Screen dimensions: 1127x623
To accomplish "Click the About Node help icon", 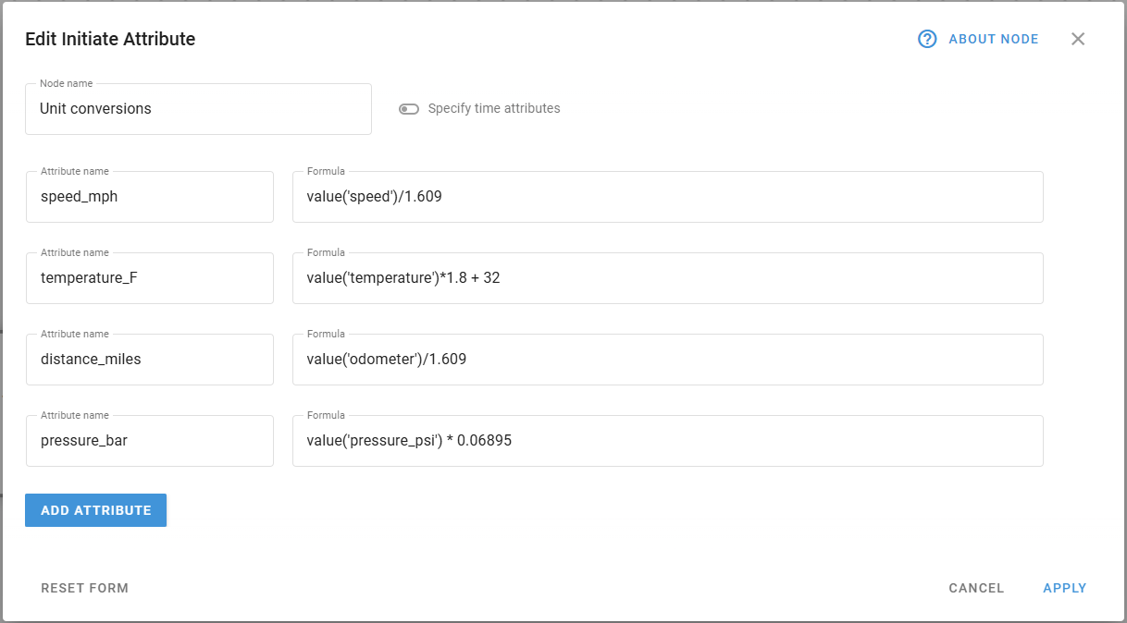I will [925, 39].
